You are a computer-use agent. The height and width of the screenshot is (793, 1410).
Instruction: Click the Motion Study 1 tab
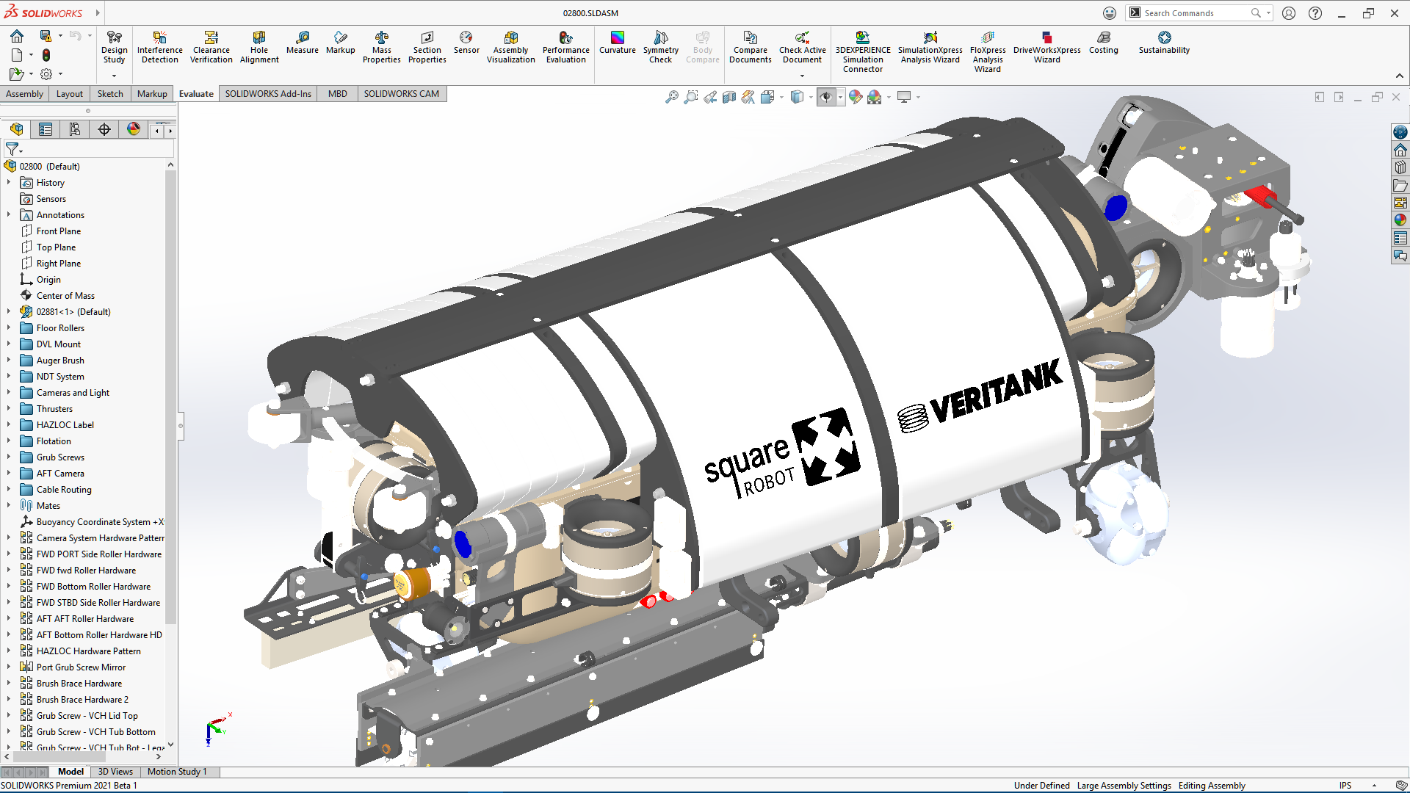click(178, 772)
